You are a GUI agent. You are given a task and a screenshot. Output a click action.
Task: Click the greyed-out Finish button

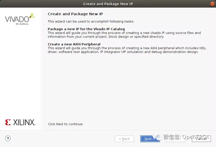176,139
